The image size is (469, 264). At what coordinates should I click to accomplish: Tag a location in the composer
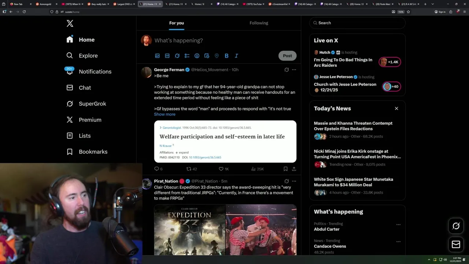coord(217,56)
